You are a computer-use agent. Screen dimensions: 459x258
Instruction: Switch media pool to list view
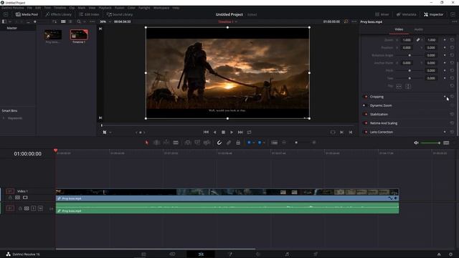70,21
